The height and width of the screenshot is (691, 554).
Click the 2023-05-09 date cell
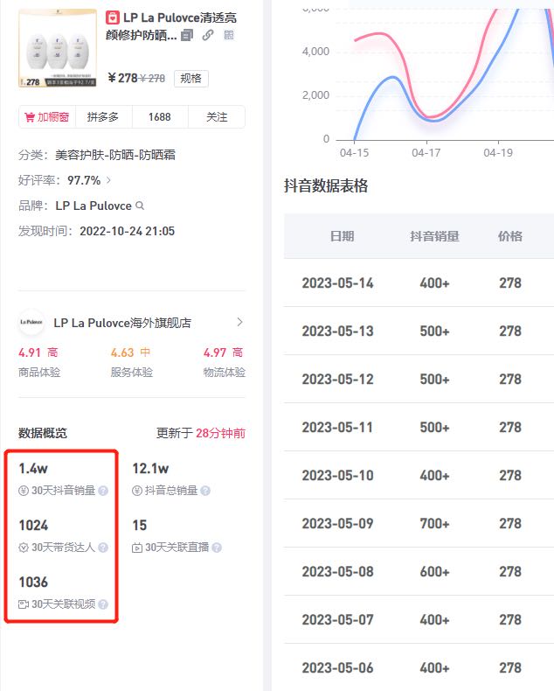pos(338,523)
